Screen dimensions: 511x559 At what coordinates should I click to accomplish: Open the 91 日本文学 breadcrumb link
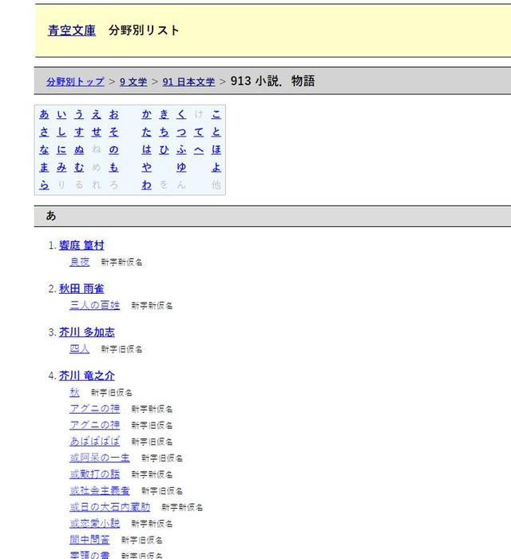click(189, 81)
